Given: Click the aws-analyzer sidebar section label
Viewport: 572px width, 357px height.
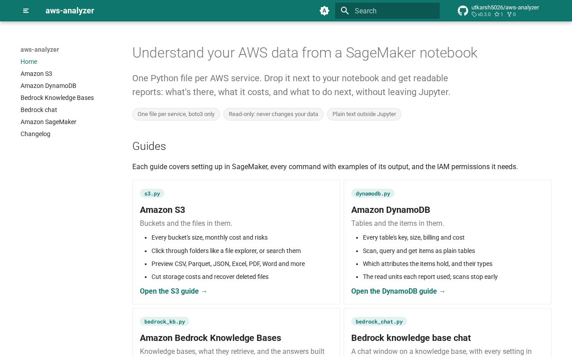Looking at the screenshot, I should tap(40, 50).
